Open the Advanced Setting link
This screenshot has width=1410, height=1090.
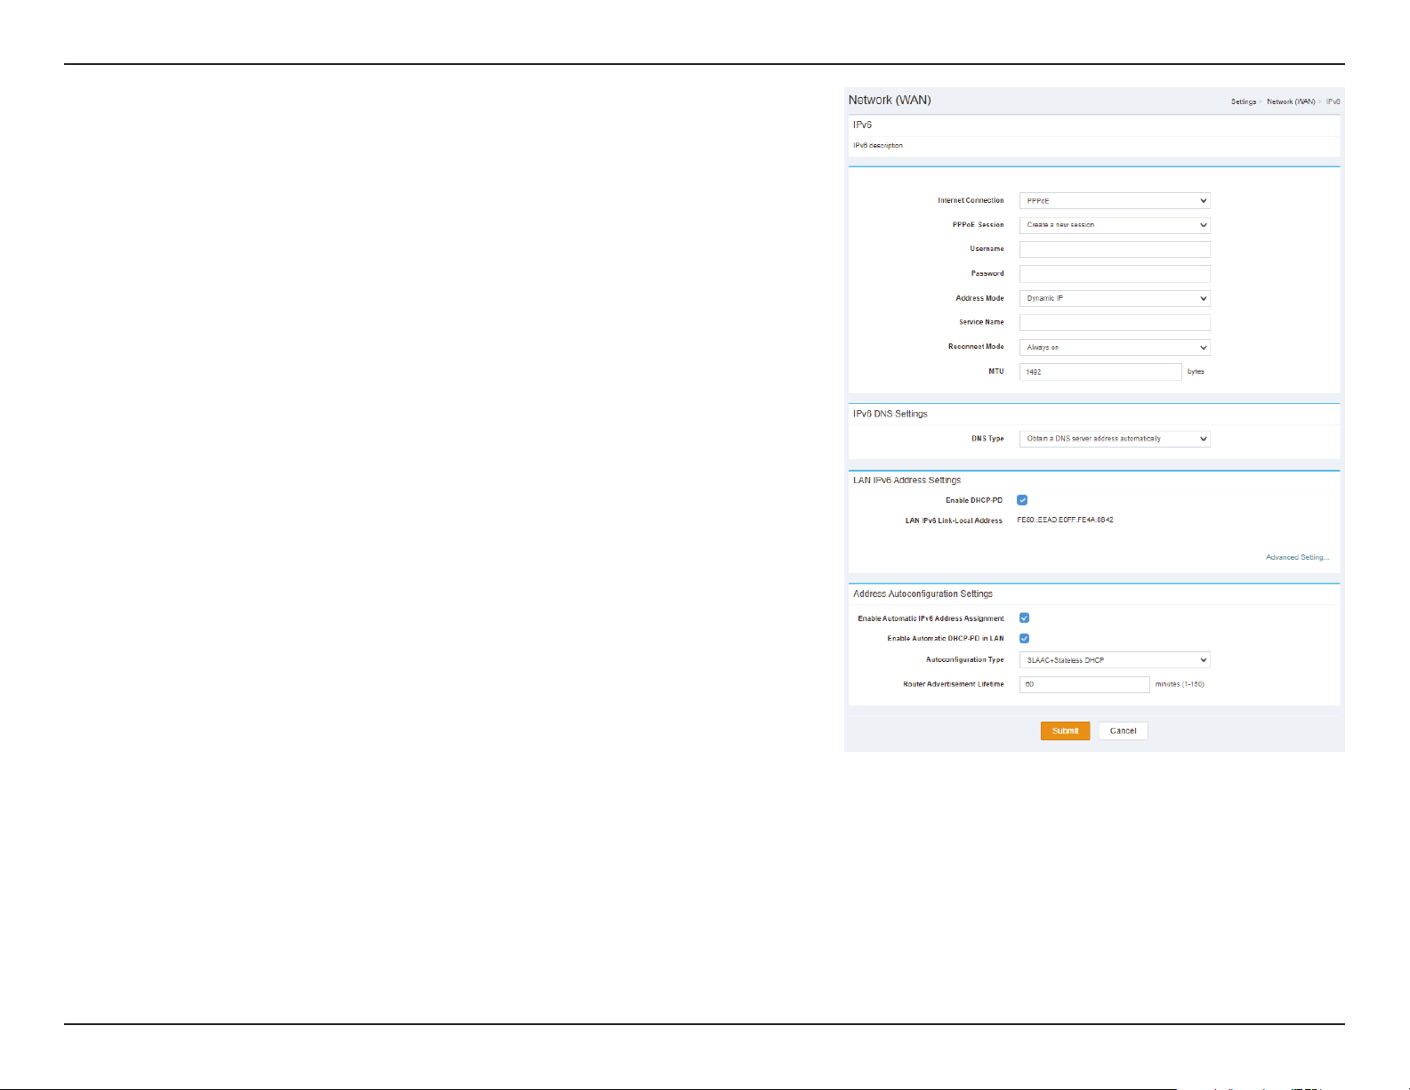[x=1297, y=557]
